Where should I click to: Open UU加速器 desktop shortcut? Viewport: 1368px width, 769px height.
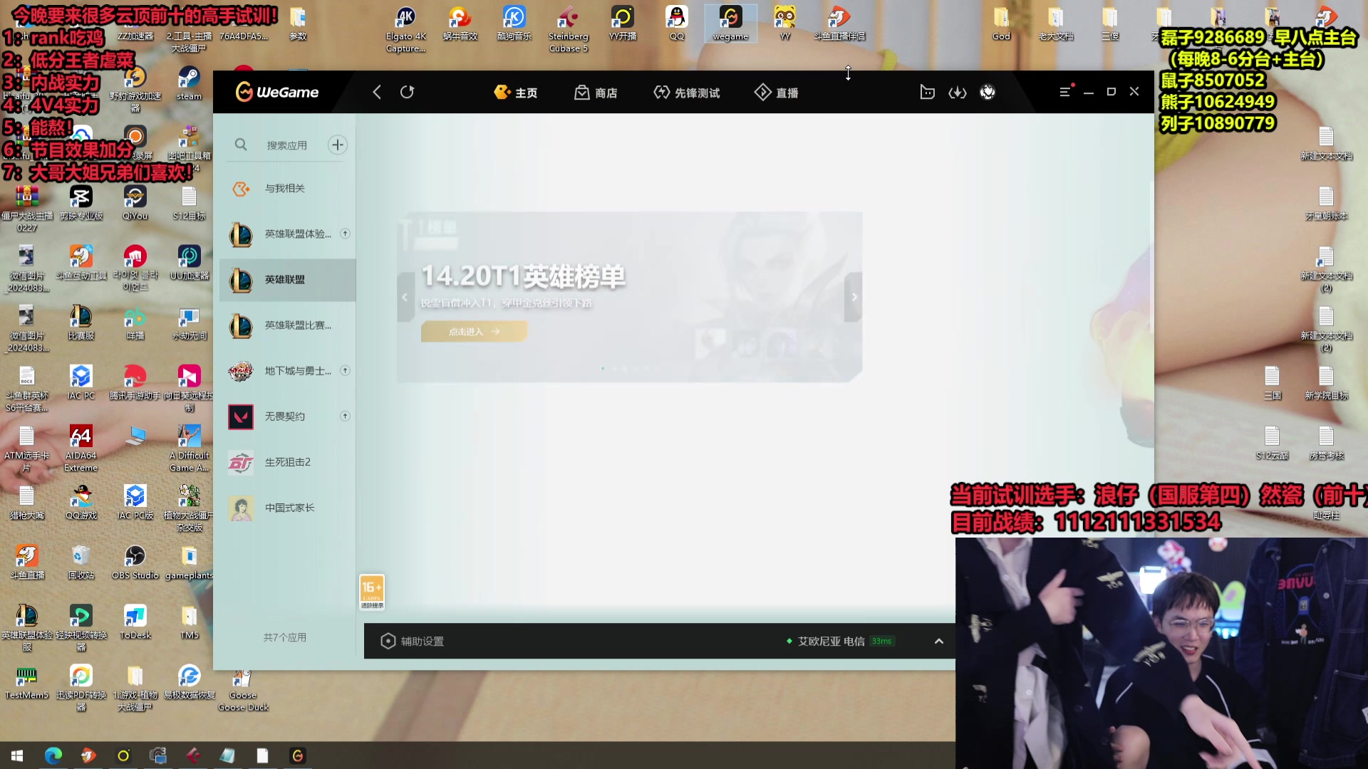pos(189,263)
